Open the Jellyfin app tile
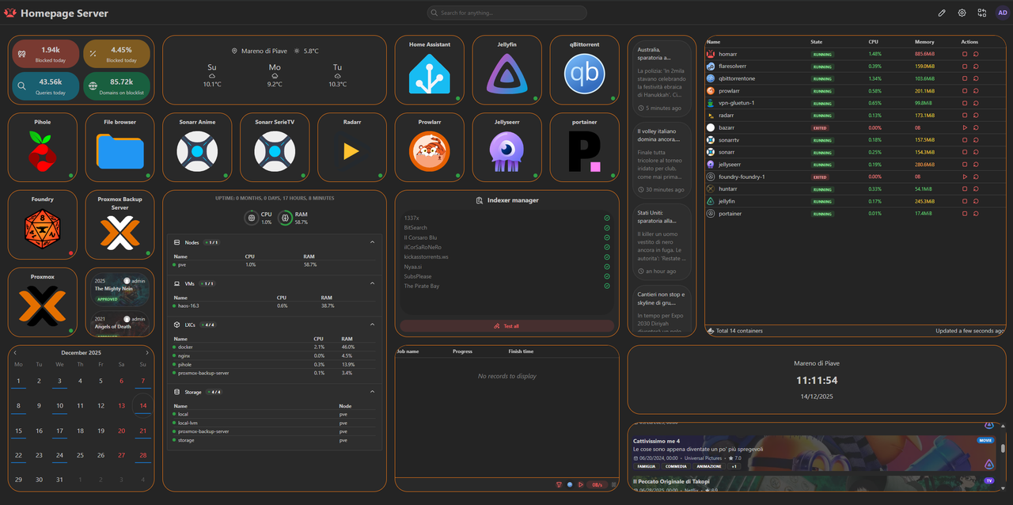Screen dimensions: 1013x505 point(507,70)
